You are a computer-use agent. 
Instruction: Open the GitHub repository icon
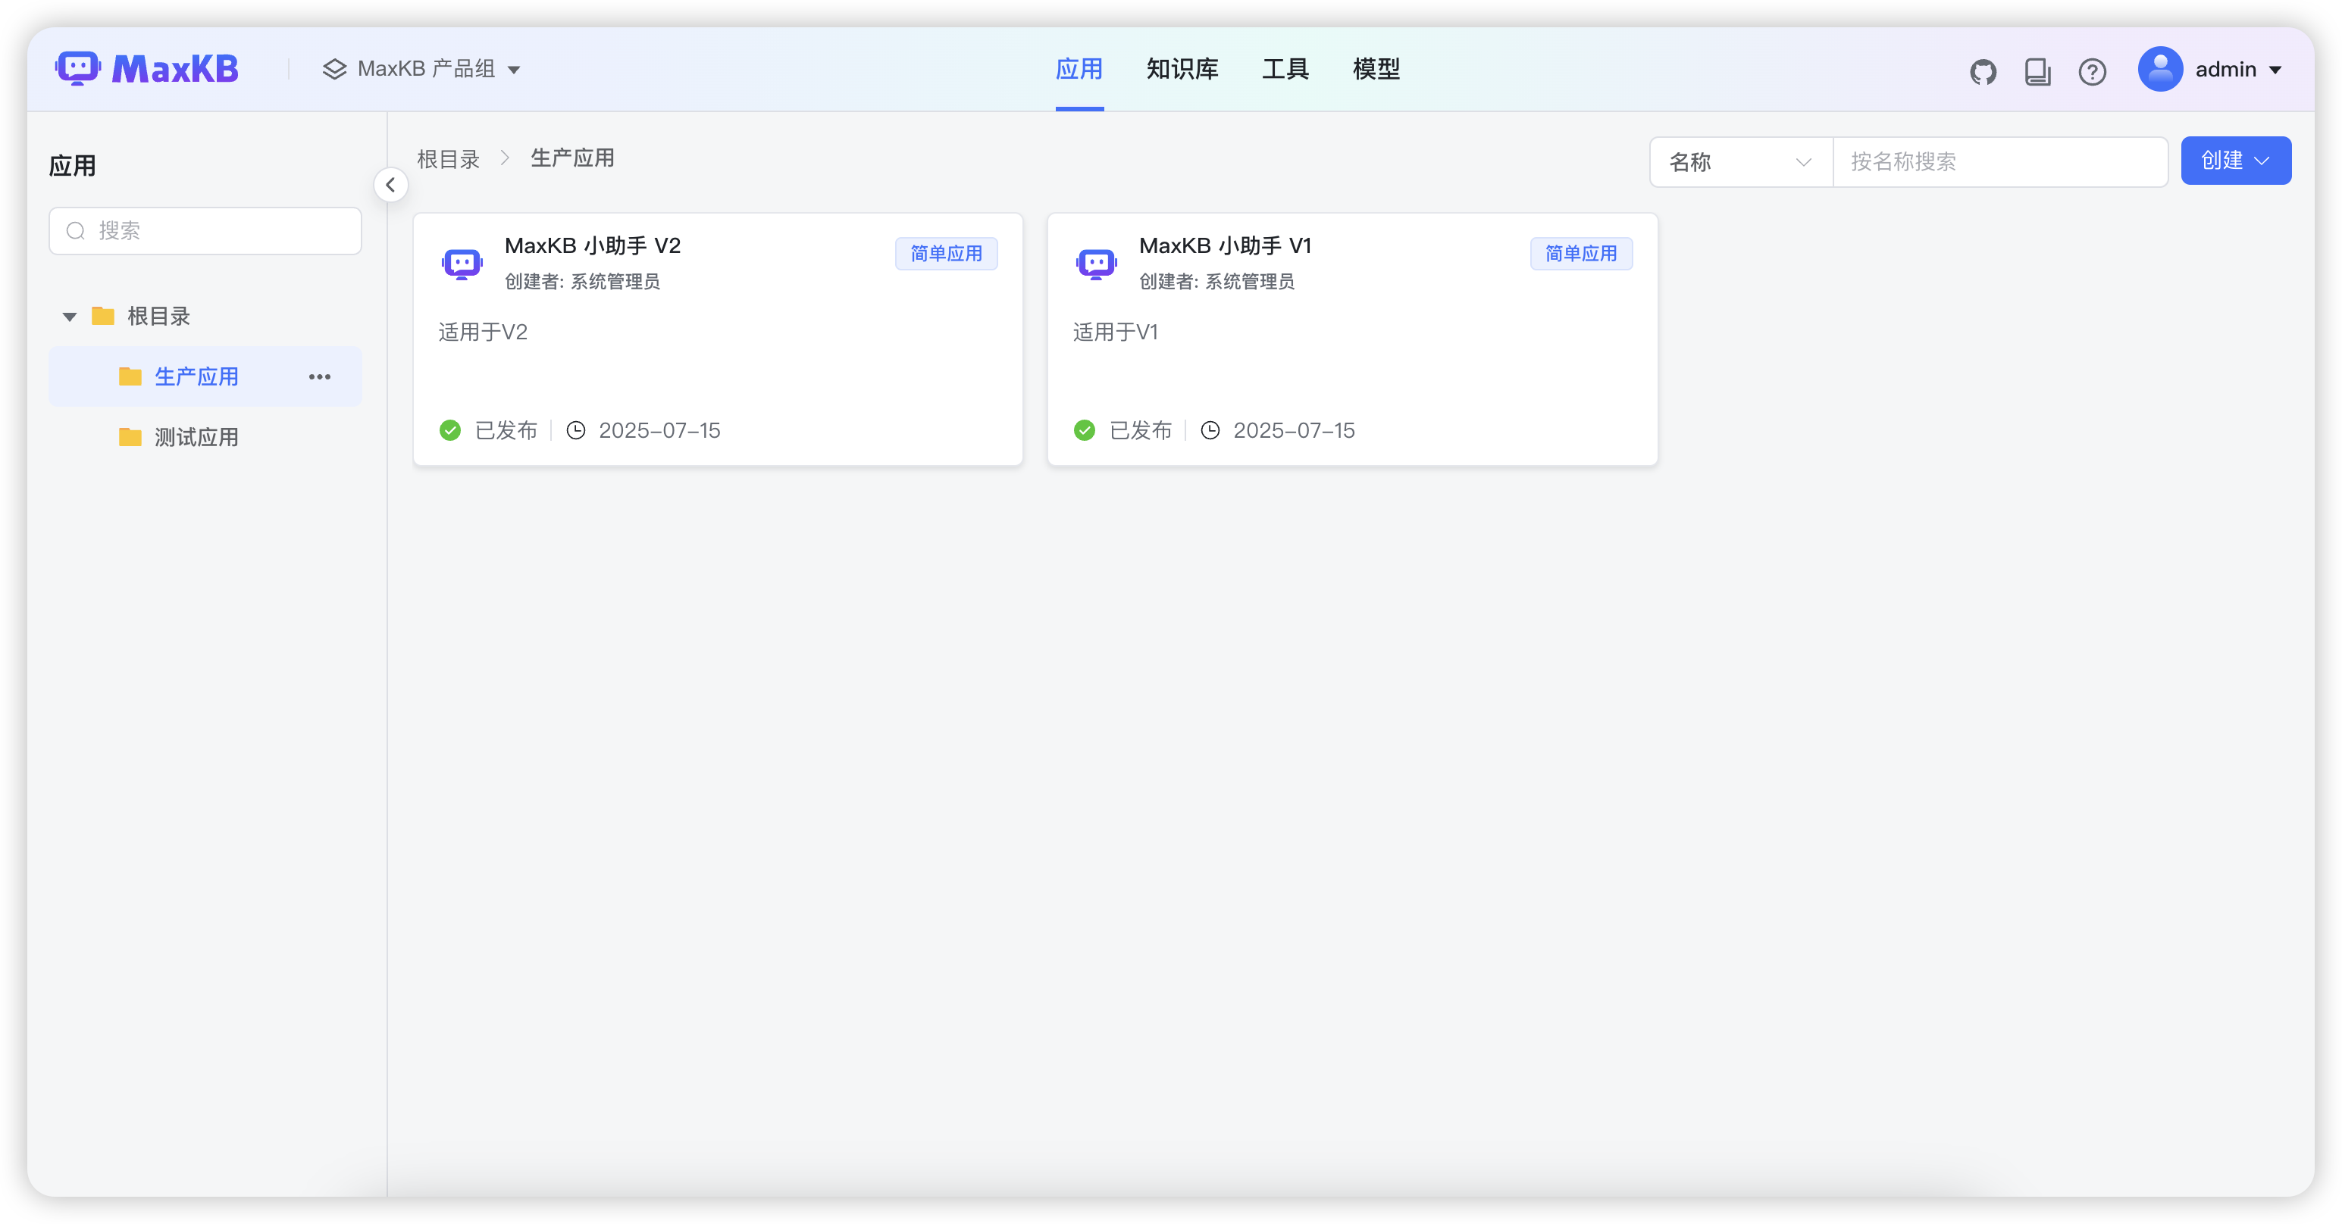tap(1983, 71)
